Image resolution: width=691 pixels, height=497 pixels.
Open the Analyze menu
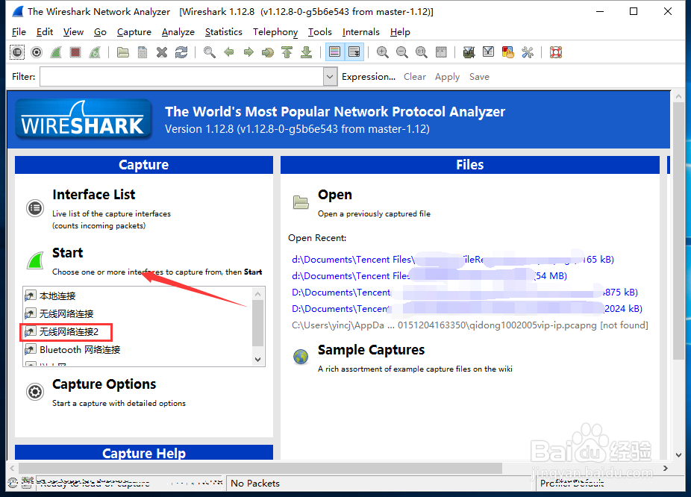178,32
